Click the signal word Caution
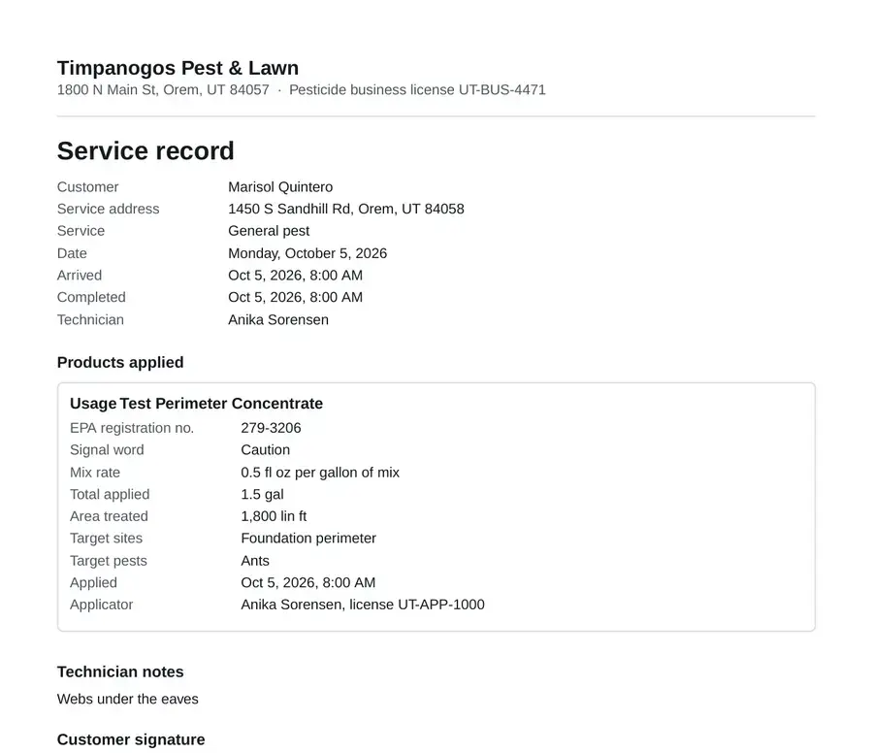 [x=265, y=450]
